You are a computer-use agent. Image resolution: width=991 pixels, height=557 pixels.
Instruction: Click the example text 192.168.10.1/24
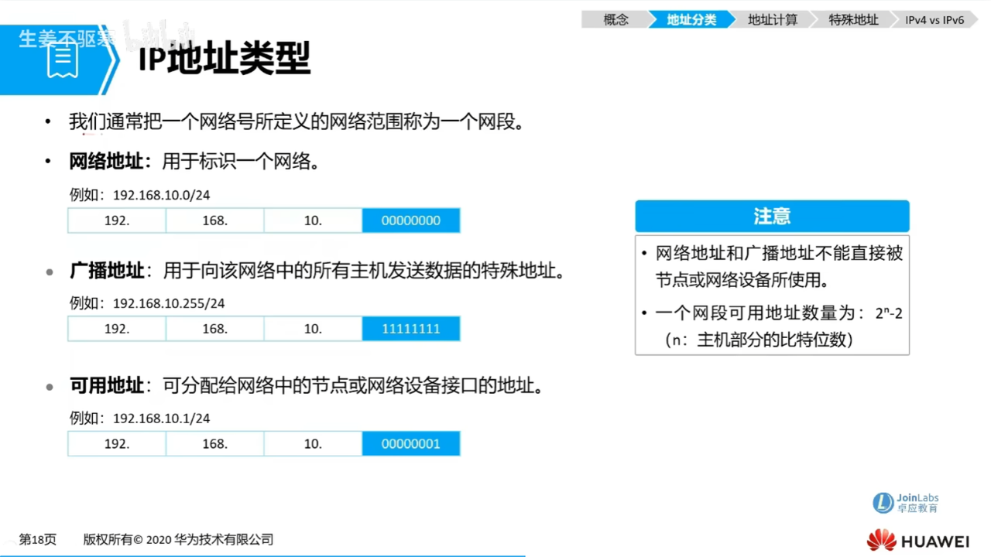point(162,418)
